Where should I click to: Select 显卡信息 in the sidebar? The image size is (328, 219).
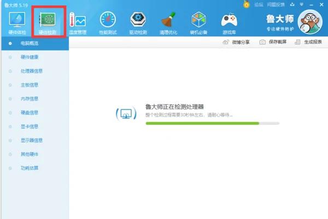(x=35, y=126)
